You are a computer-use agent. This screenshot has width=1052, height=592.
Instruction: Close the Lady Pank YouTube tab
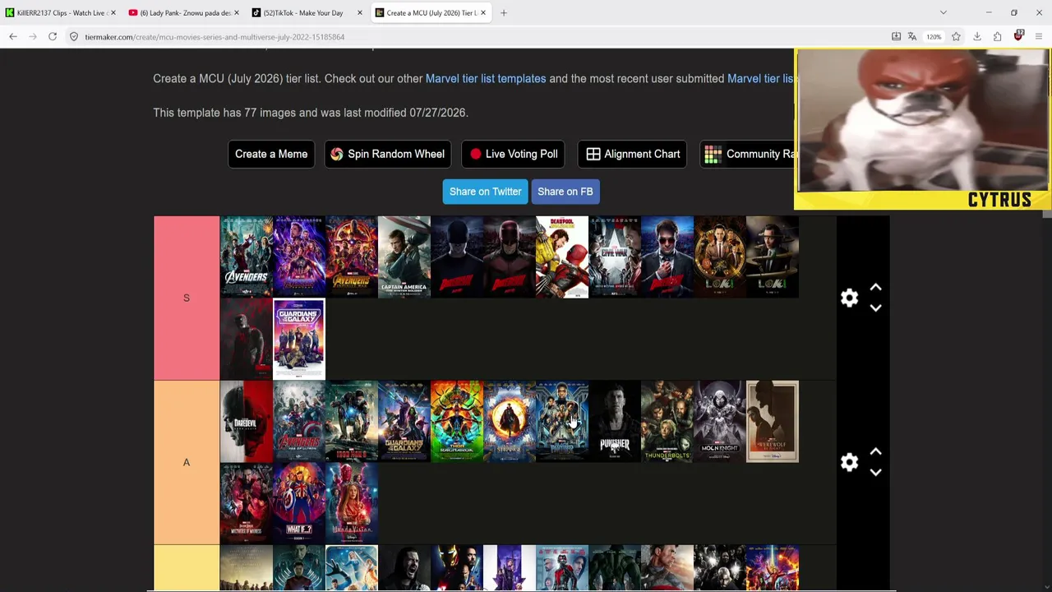237,12
